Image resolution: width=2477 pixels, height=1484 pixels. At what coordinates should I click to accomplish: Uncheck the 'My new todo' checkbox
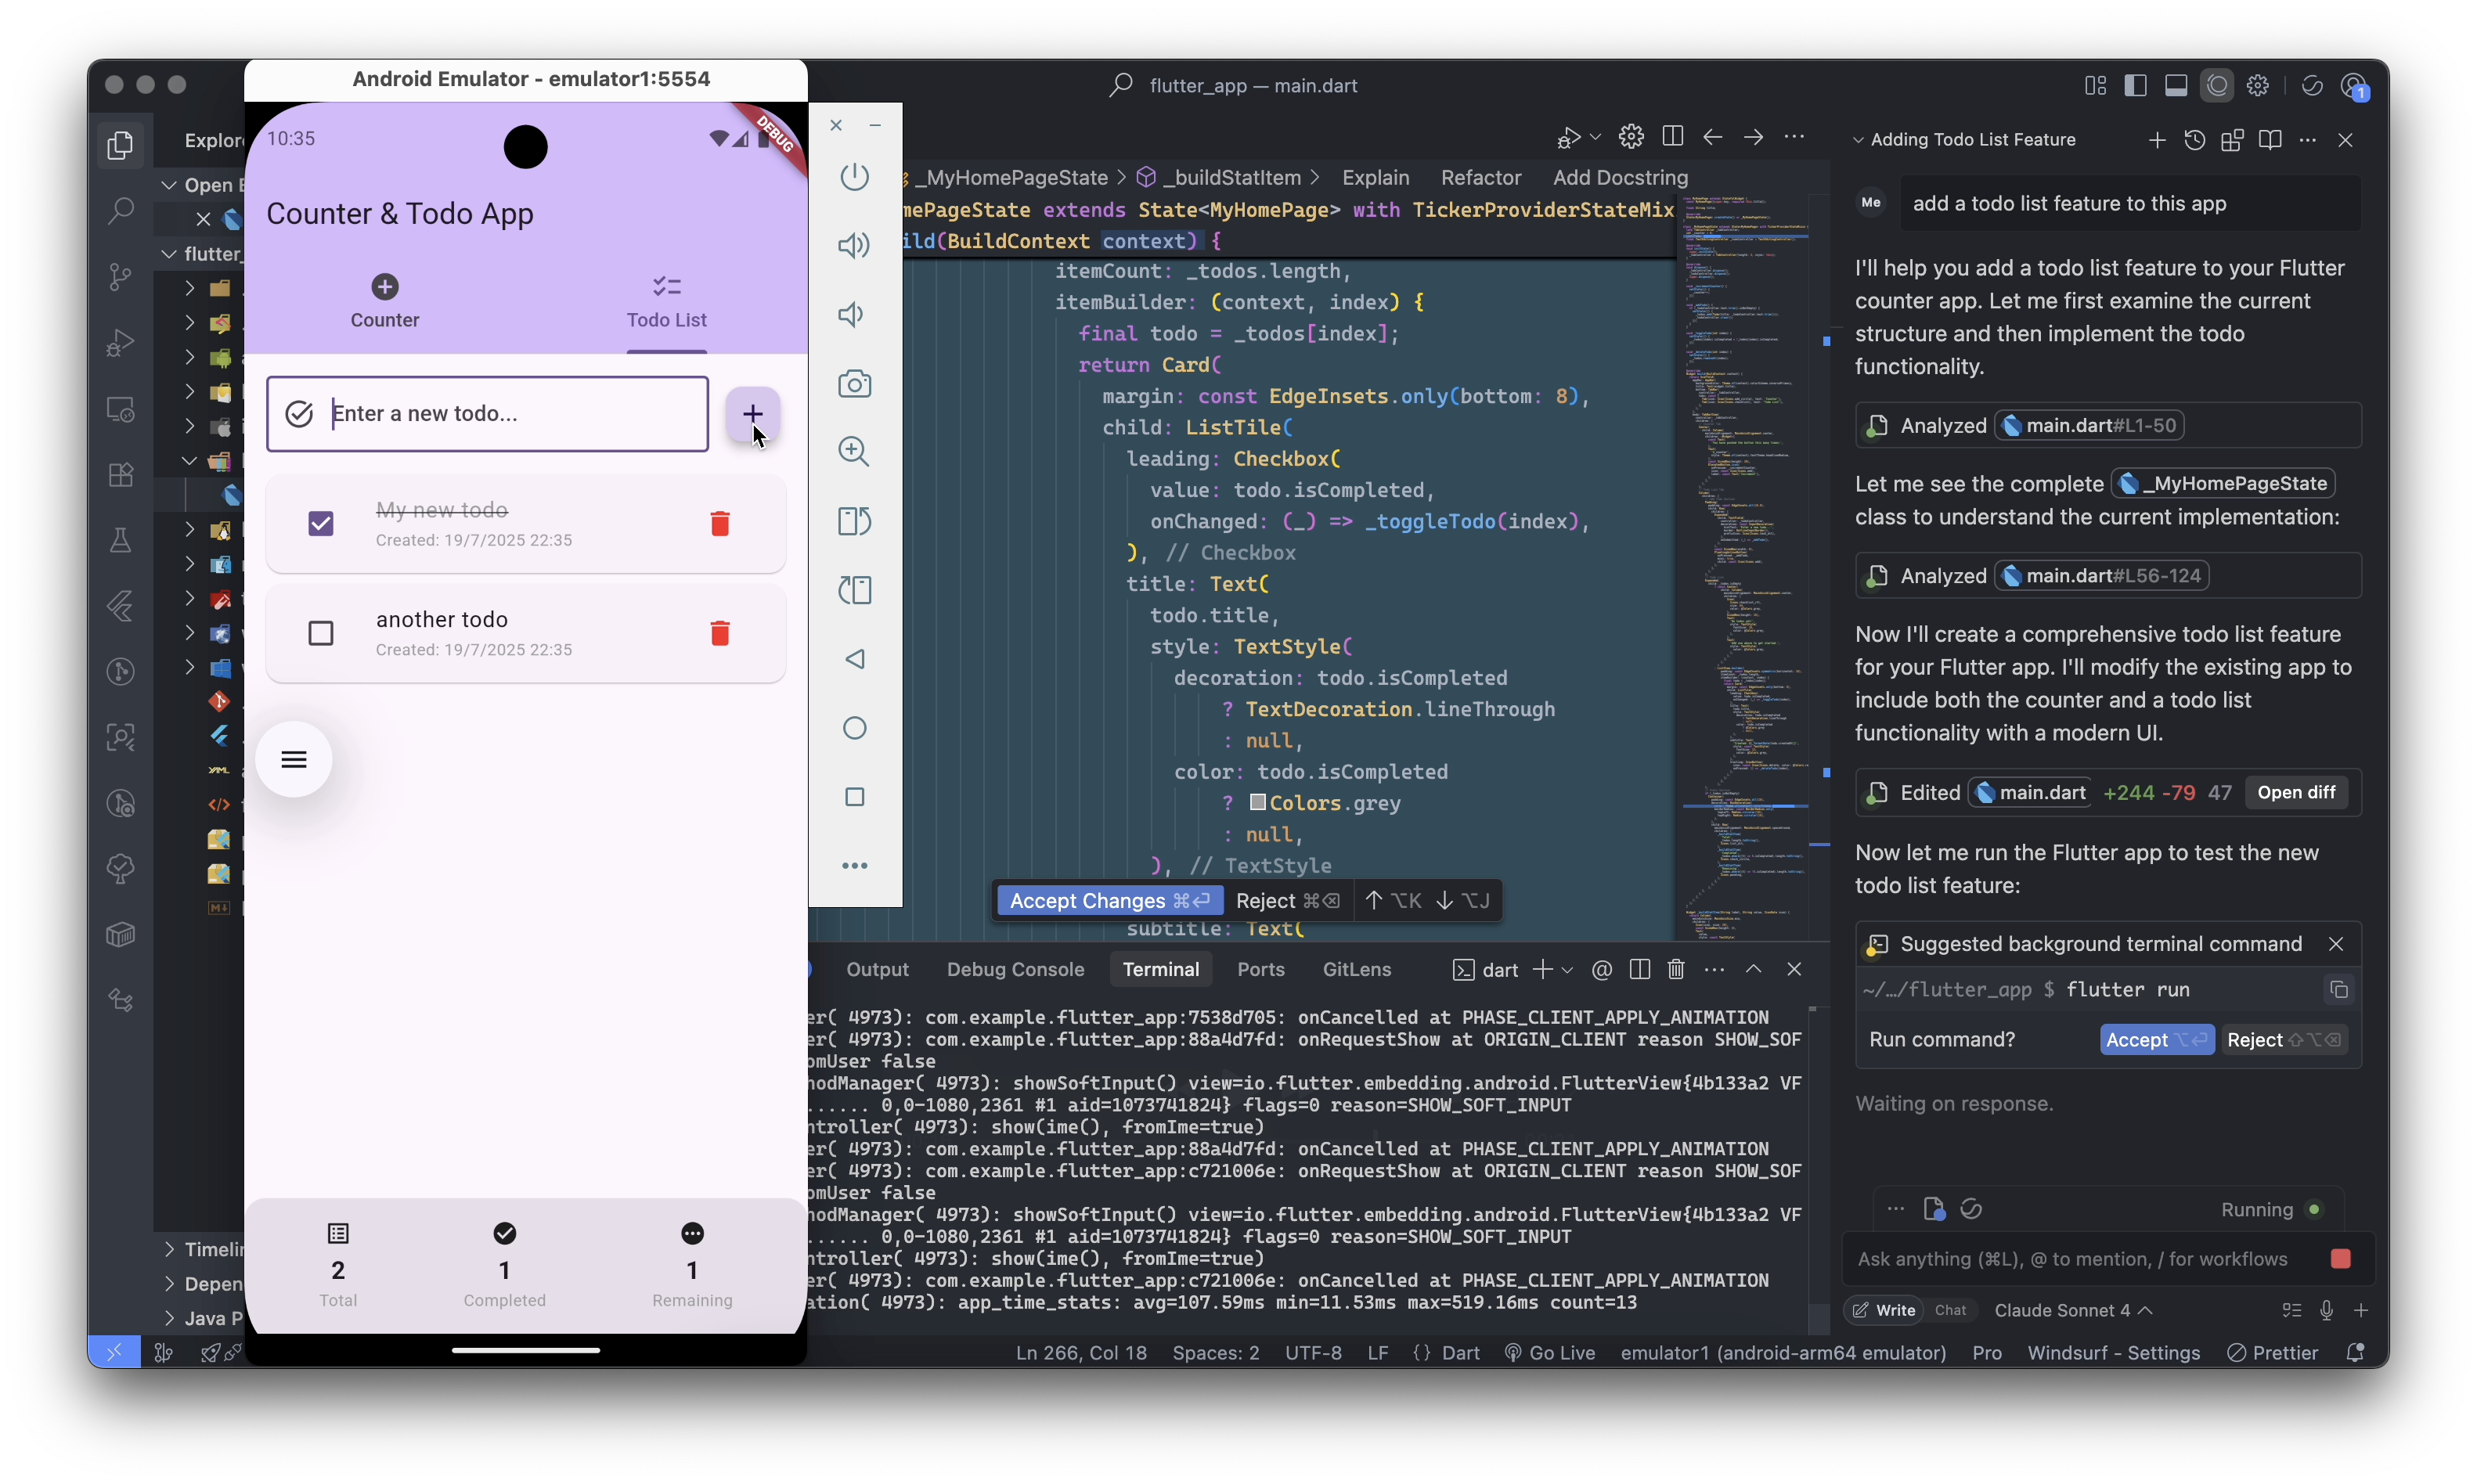click(320, 523)
